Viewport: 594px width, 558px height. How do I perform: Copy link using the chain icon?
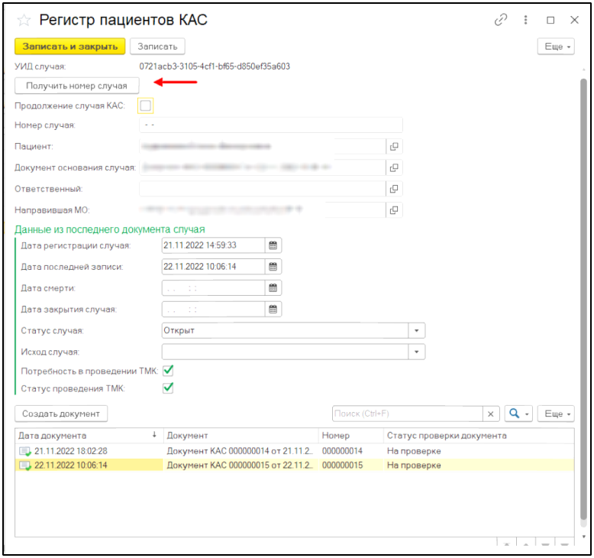point(501,21)
